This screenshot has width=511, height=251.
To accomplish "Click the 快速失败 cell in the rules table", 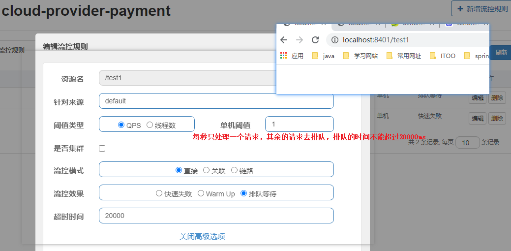I will tap(430, 116).
